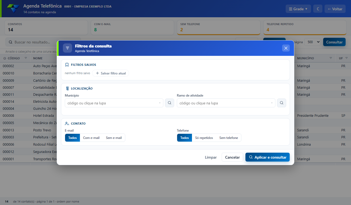Click the filter icon in dialog header
351x205 pixels.
67,48
